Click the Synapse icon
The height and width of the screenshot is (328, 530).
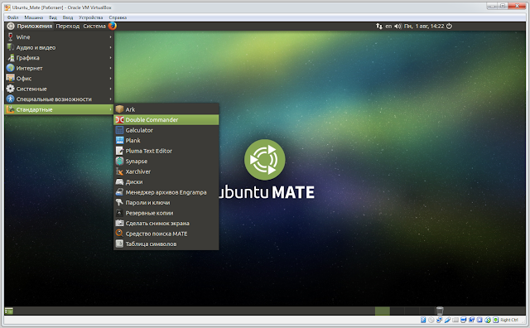pyautogui.click(x=119, y=161)
